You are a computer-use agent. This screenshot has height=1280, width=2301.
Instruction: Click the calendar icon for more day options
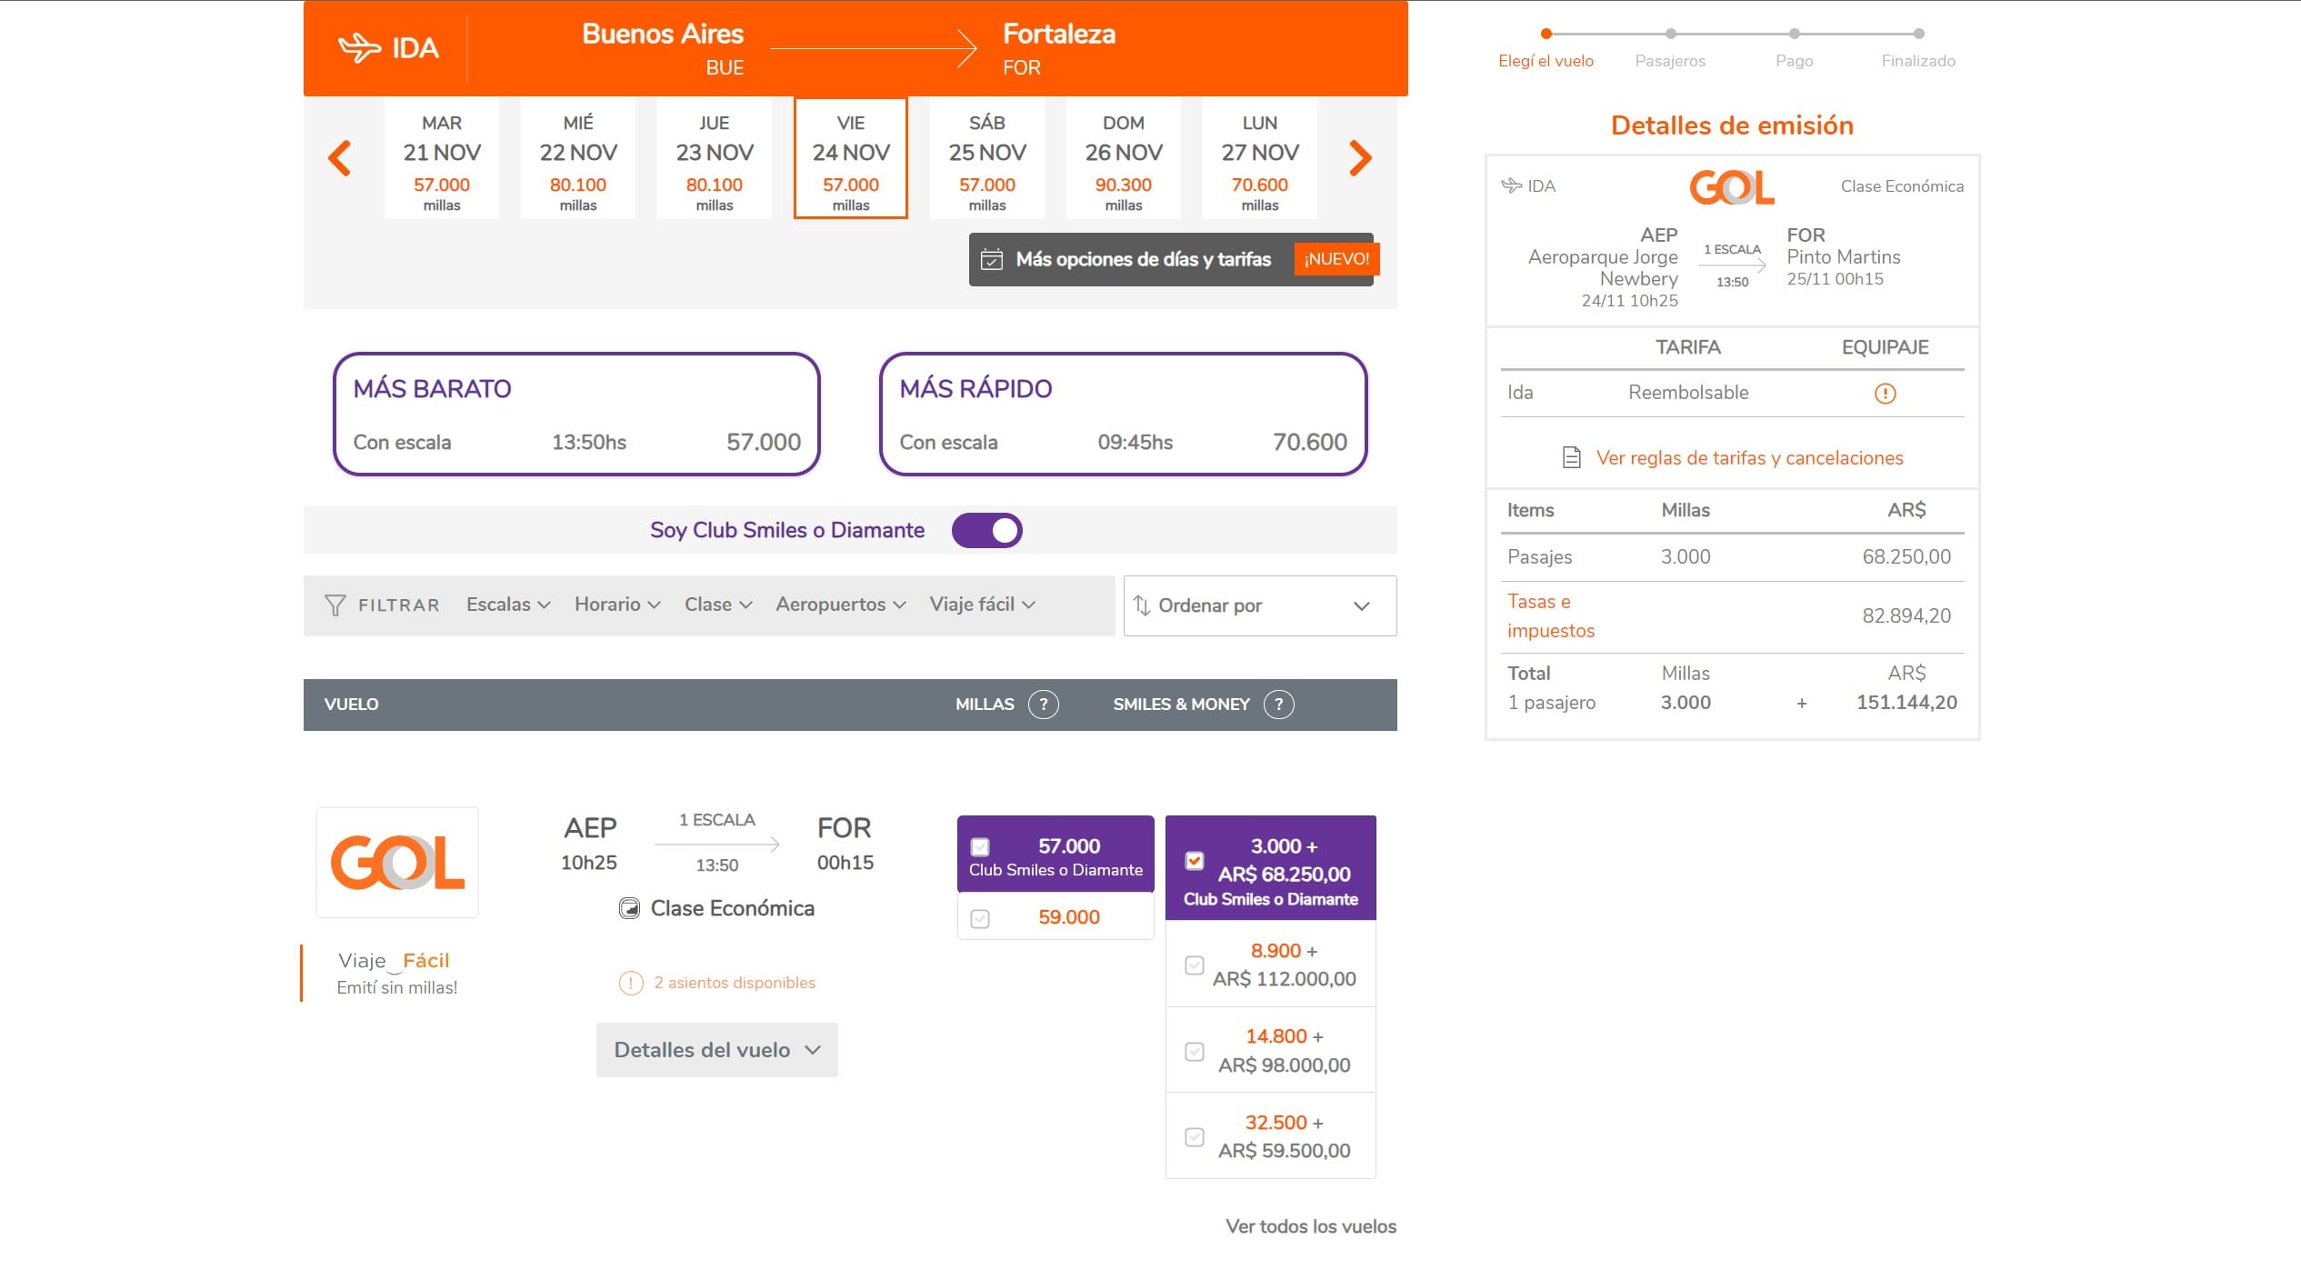pyautogui.click(x=992, y=260)
